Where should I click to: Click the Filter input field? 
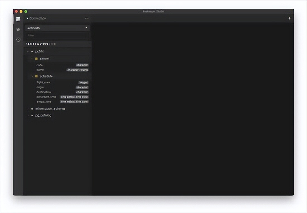(57, 35)
